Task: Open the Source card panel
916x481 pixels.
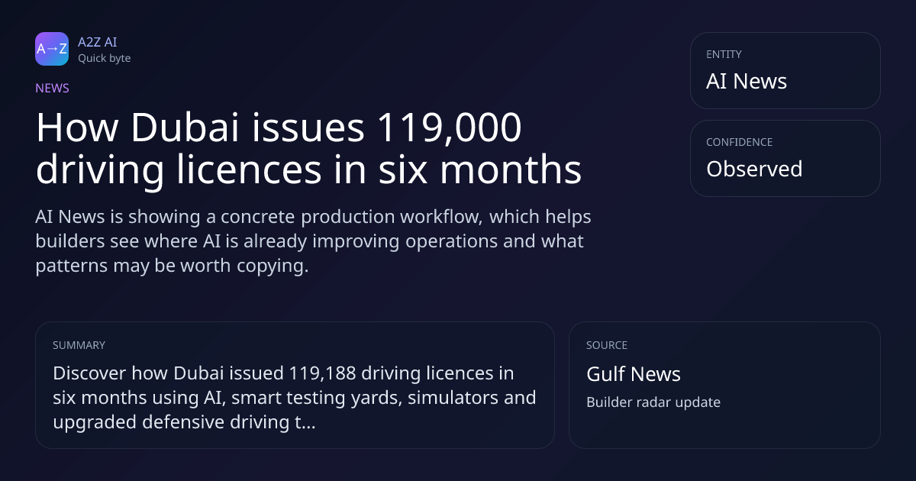Action: pos(724,385)
